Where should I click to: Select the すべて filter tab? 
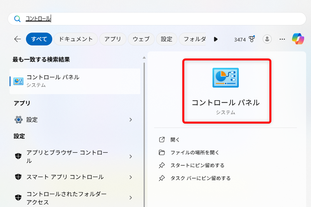pyautogui.click(x=39, y=39)
